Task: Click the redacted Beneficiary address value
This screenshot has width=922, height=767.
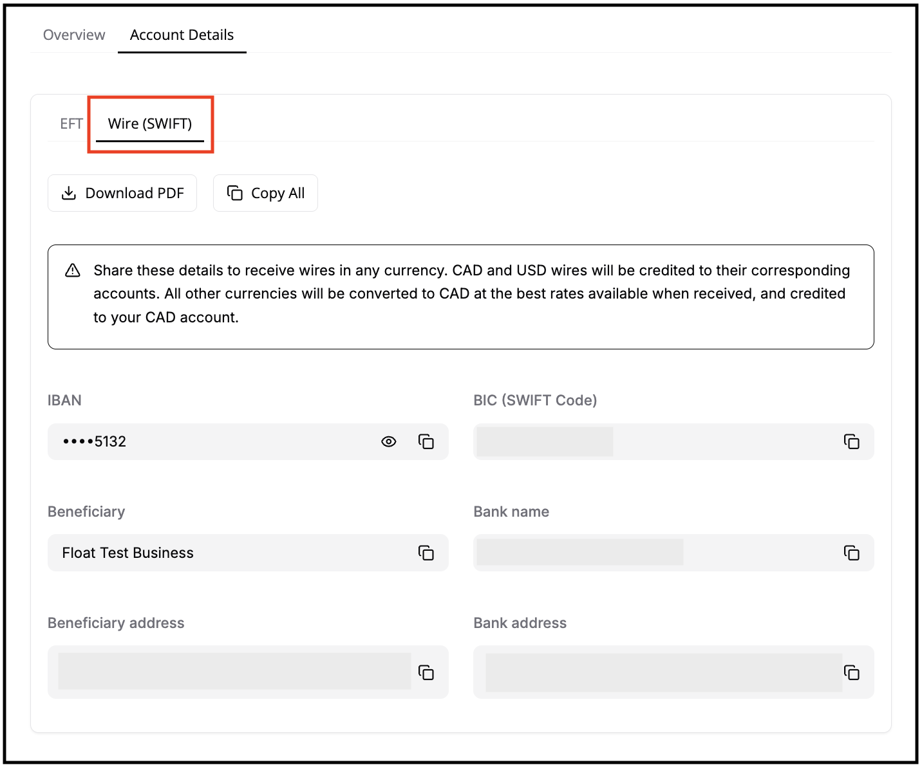Action: coord(234,672)
